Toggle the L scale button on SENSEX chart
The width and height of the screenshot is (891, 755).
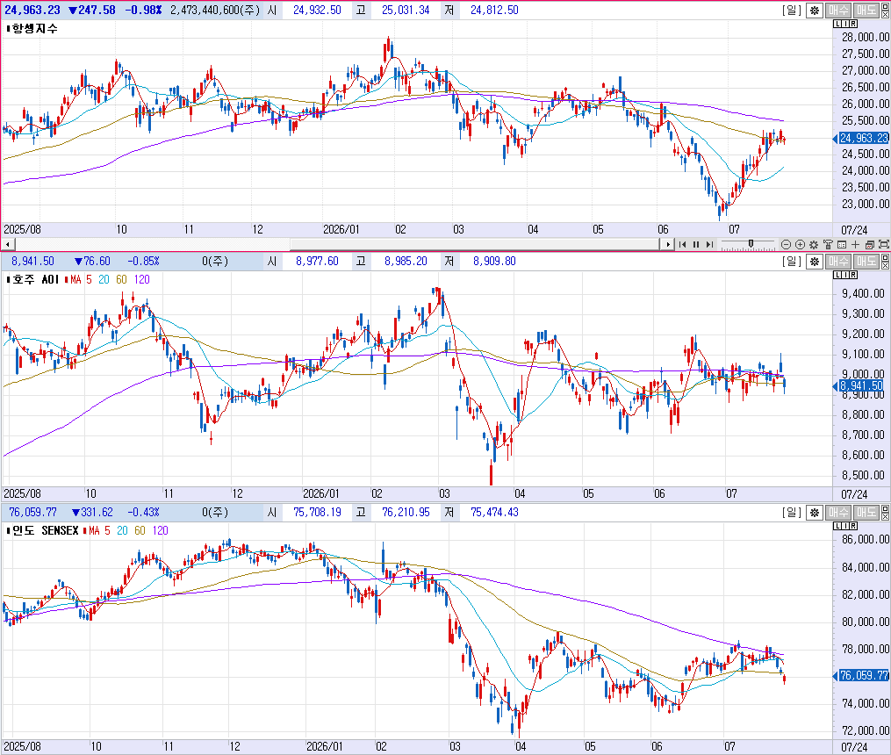[837, 526]
